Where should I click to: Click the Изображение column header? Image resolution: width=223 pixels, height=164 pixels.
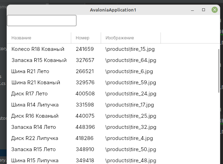[x=120, y=38]
